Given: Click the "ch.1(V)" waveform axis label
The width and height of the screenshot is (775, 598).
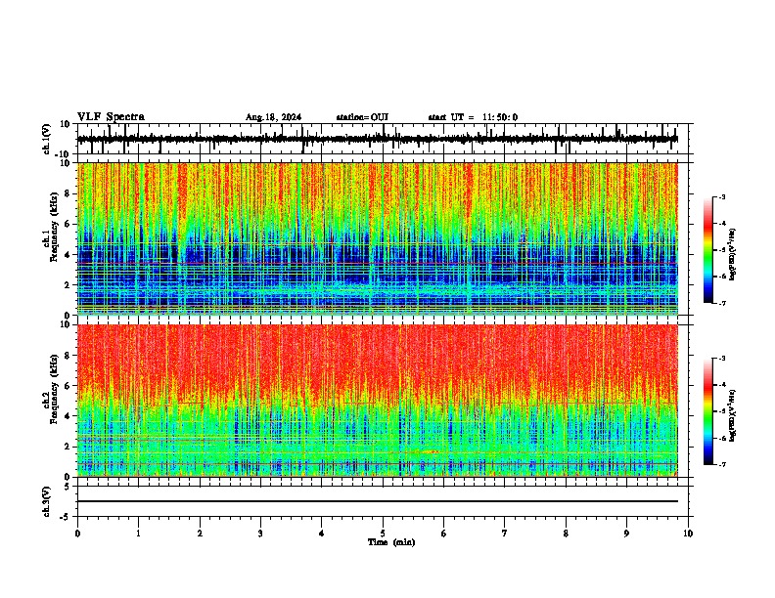Looking at the screenshot, I should click(47, 139).
